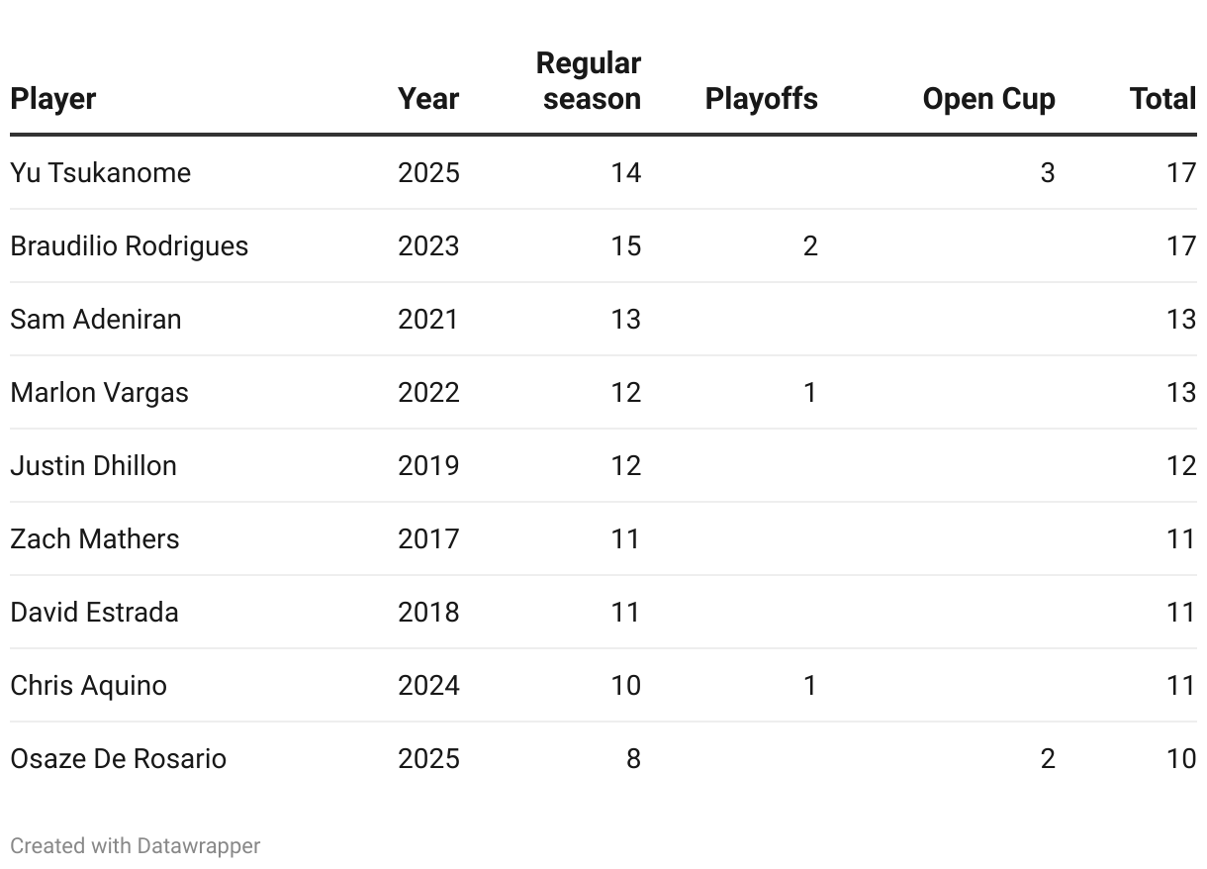This screenshot has height=869, width=1207.
Task: Select the Year column header
Action: click(x=428, y=99)
